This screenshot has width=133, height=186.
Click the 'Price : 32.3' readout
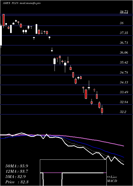click(17, 182)
